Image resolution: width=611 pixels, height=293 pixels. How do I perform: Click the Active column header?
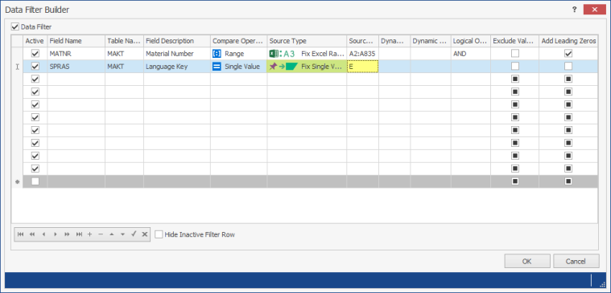(35, 41)
